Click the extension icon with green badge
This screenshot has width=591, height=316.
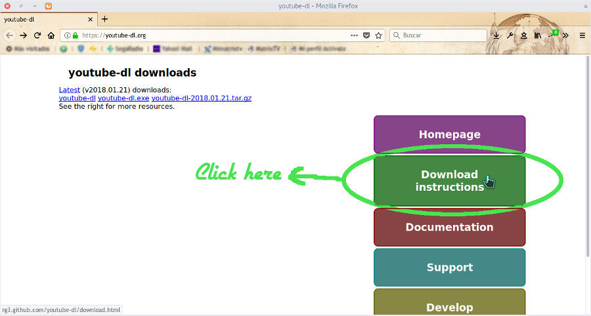552,35
